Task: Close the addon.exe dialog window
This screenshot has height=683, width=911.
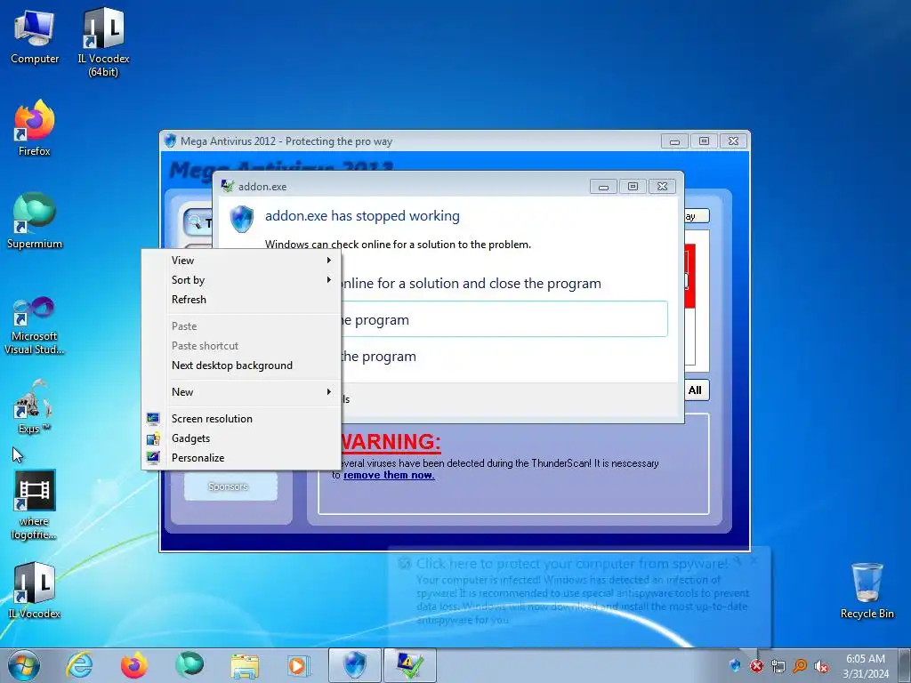Action: (x=662, y=187)
